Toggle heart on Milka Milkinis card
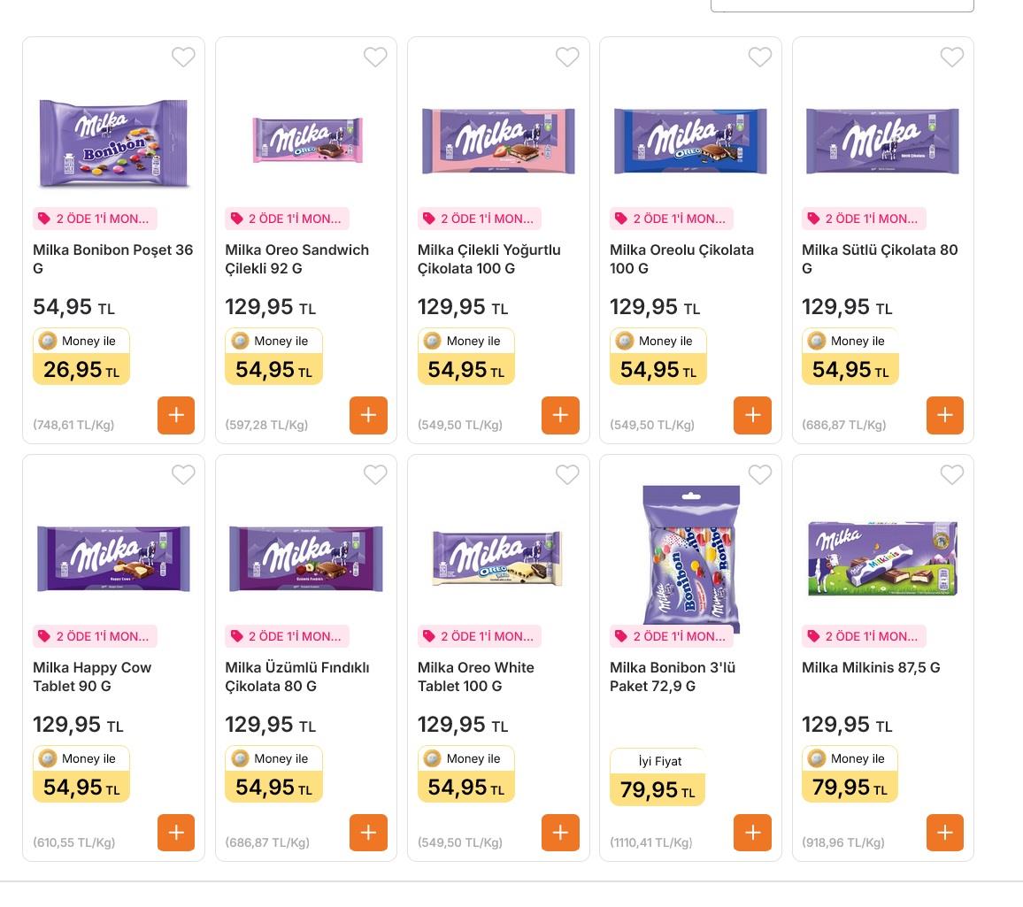The image size is (1023, 907). pos(951,475)
